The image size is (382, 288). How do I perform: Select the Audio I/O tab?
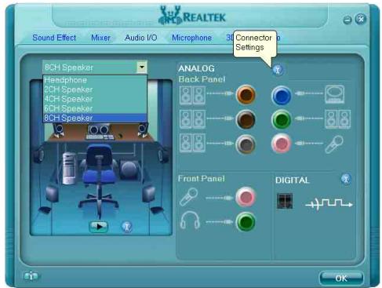click(x=141, y=38)
